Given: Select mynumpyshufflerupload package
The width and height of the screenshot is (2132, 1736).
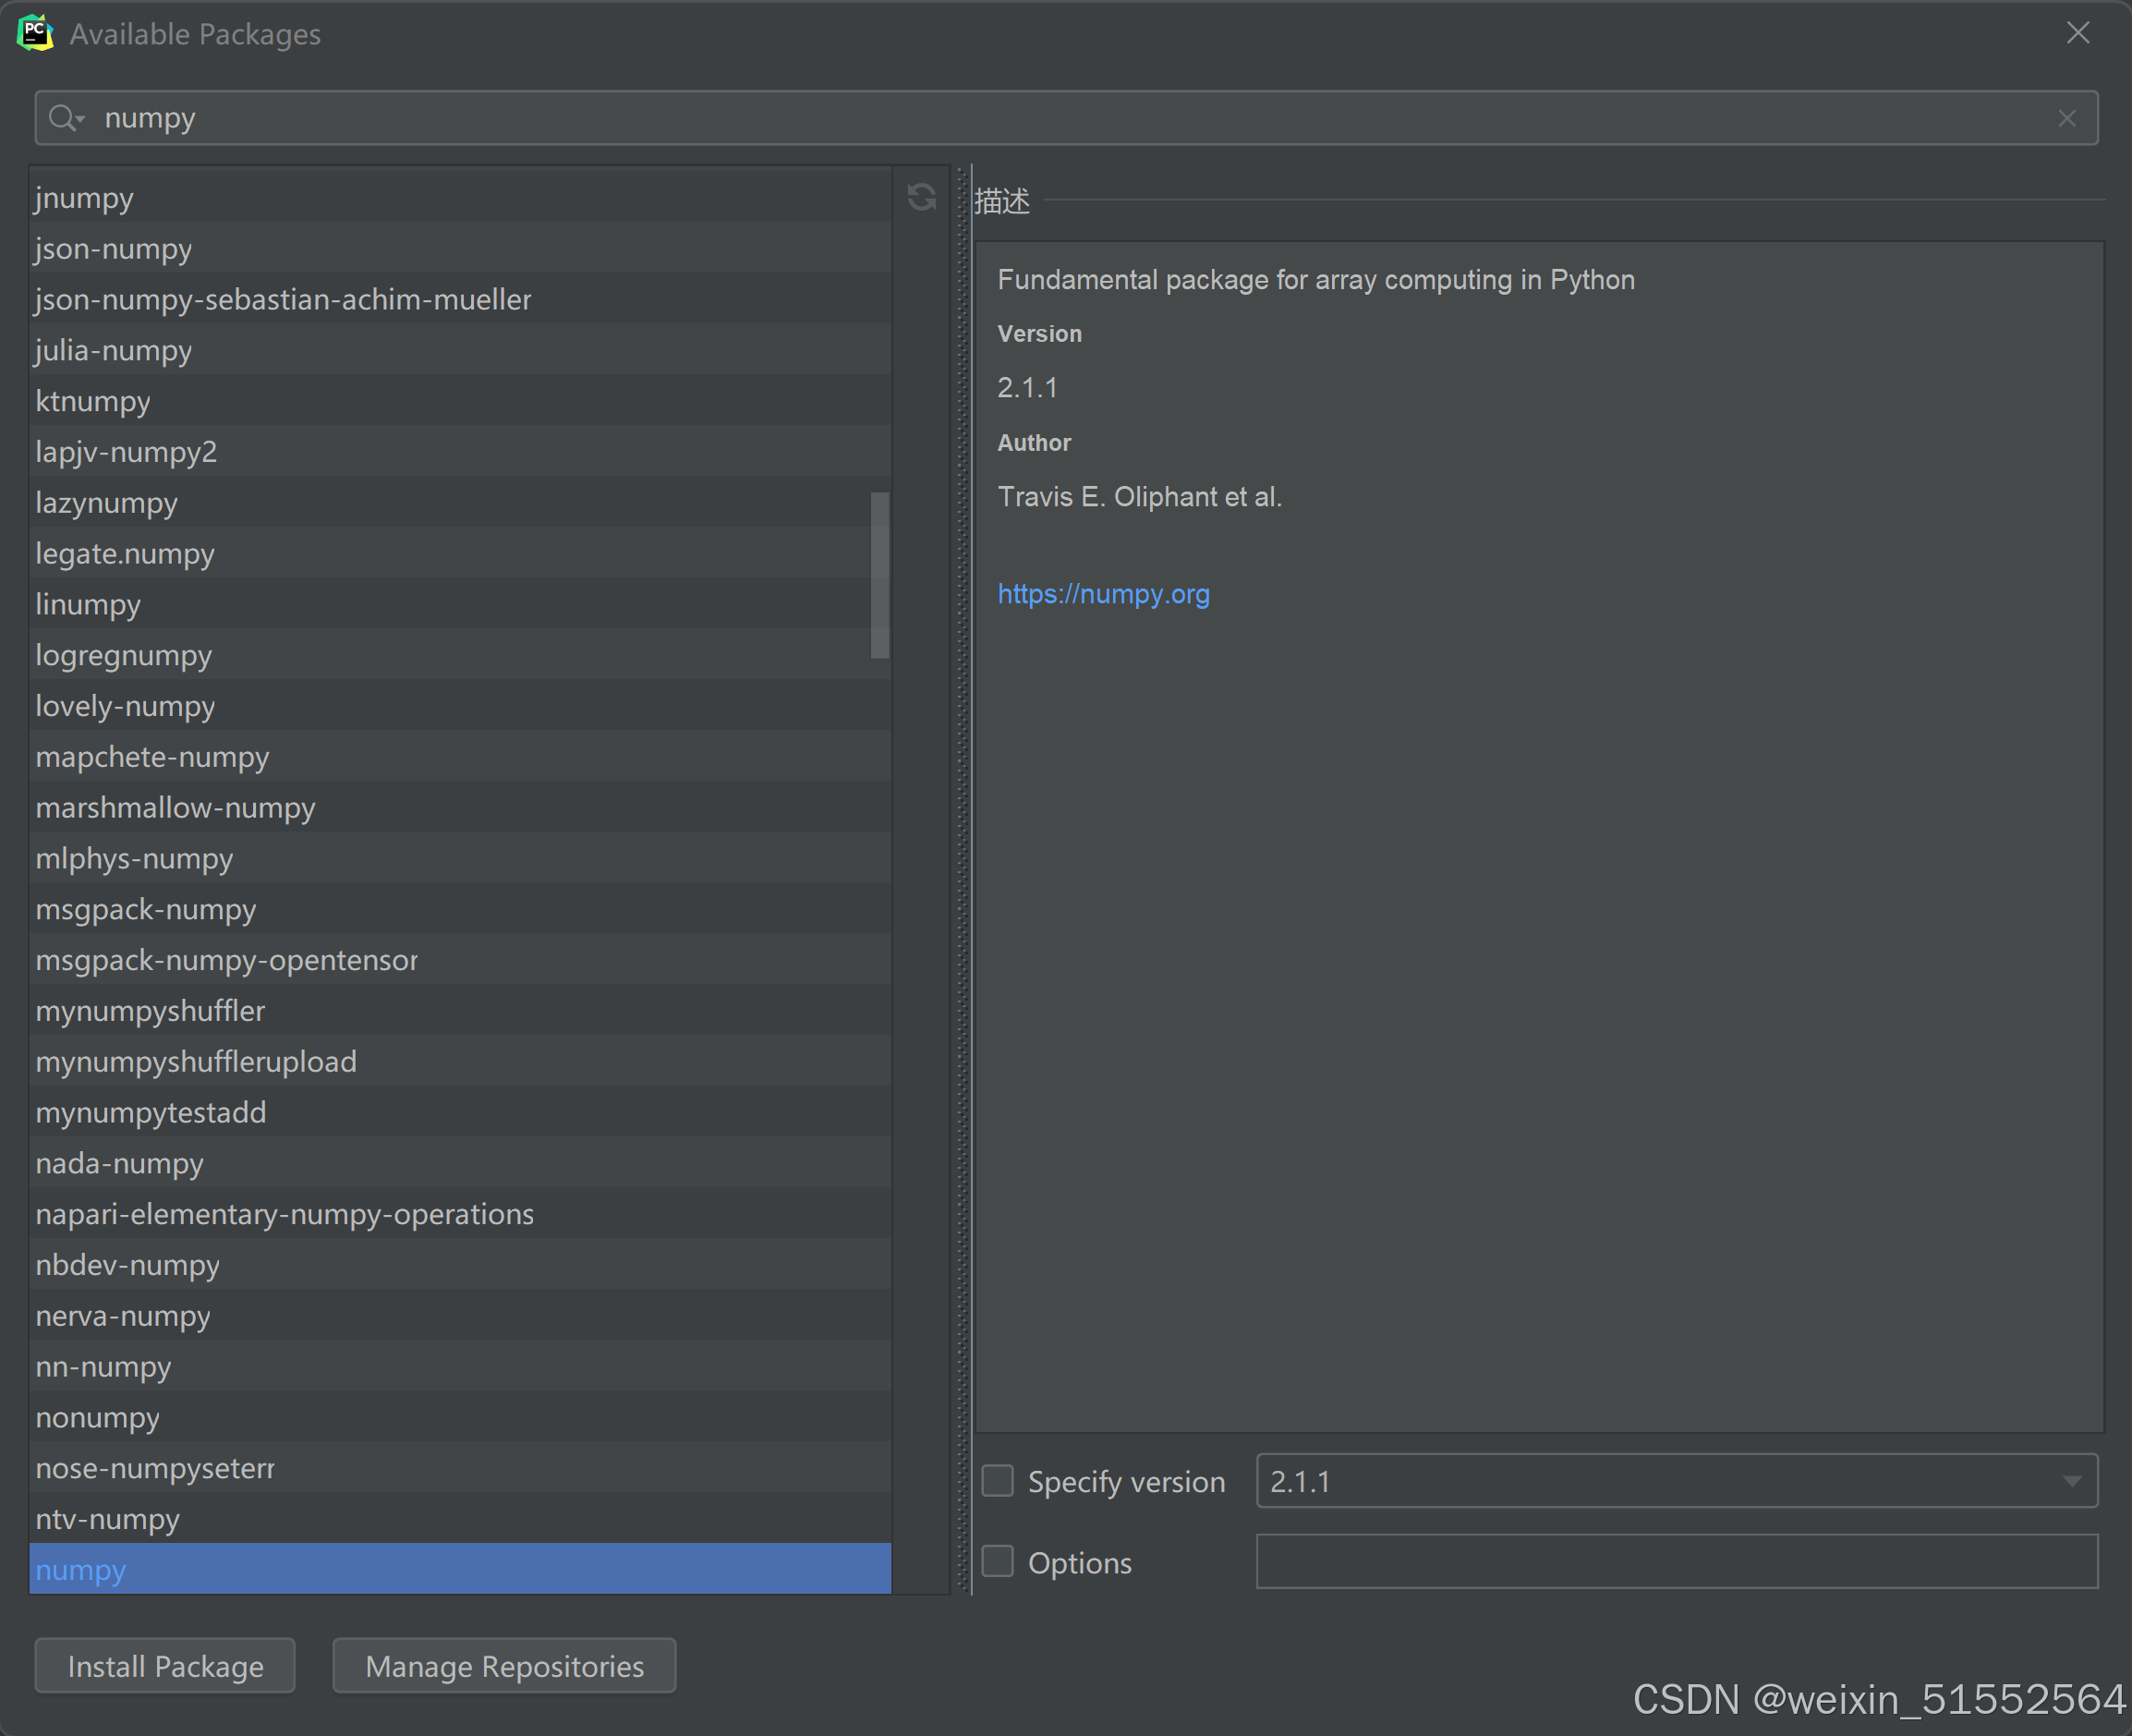Looking at the screenshot, I should coord(460,1061).
